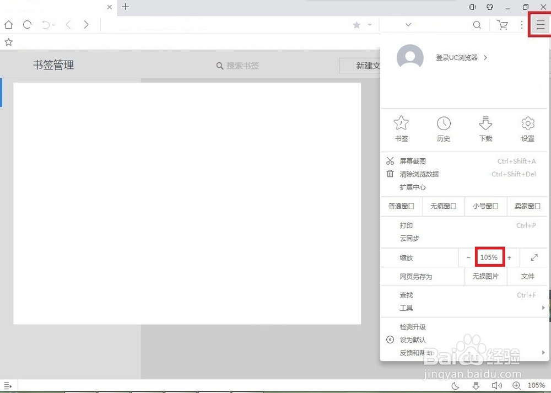Click 检测升级 to check for updates

(x=412, y=326)
